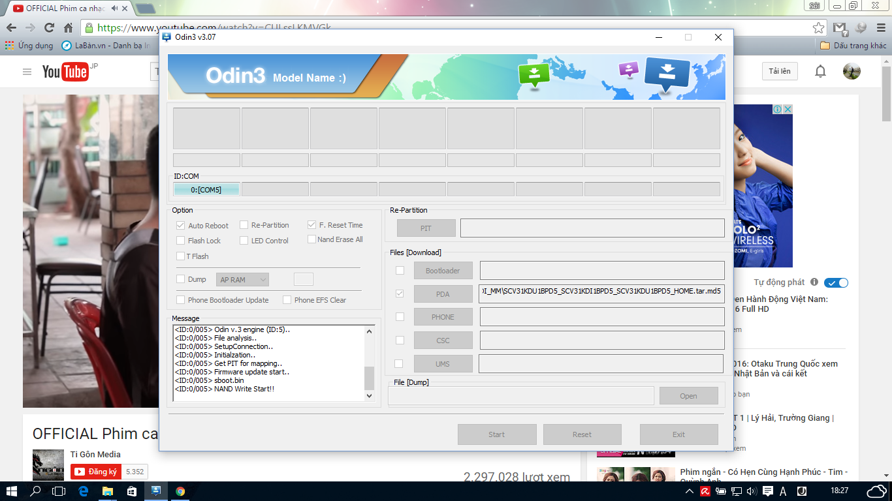The image size is (892, 501).
Task: Enable the Phone EFS Clear checkbox
Action: 287,300
